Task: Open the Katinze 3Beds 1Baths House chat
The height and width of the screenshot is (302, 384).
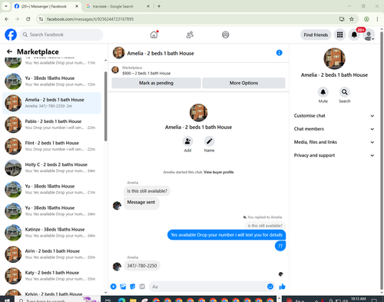Action: 51,233
